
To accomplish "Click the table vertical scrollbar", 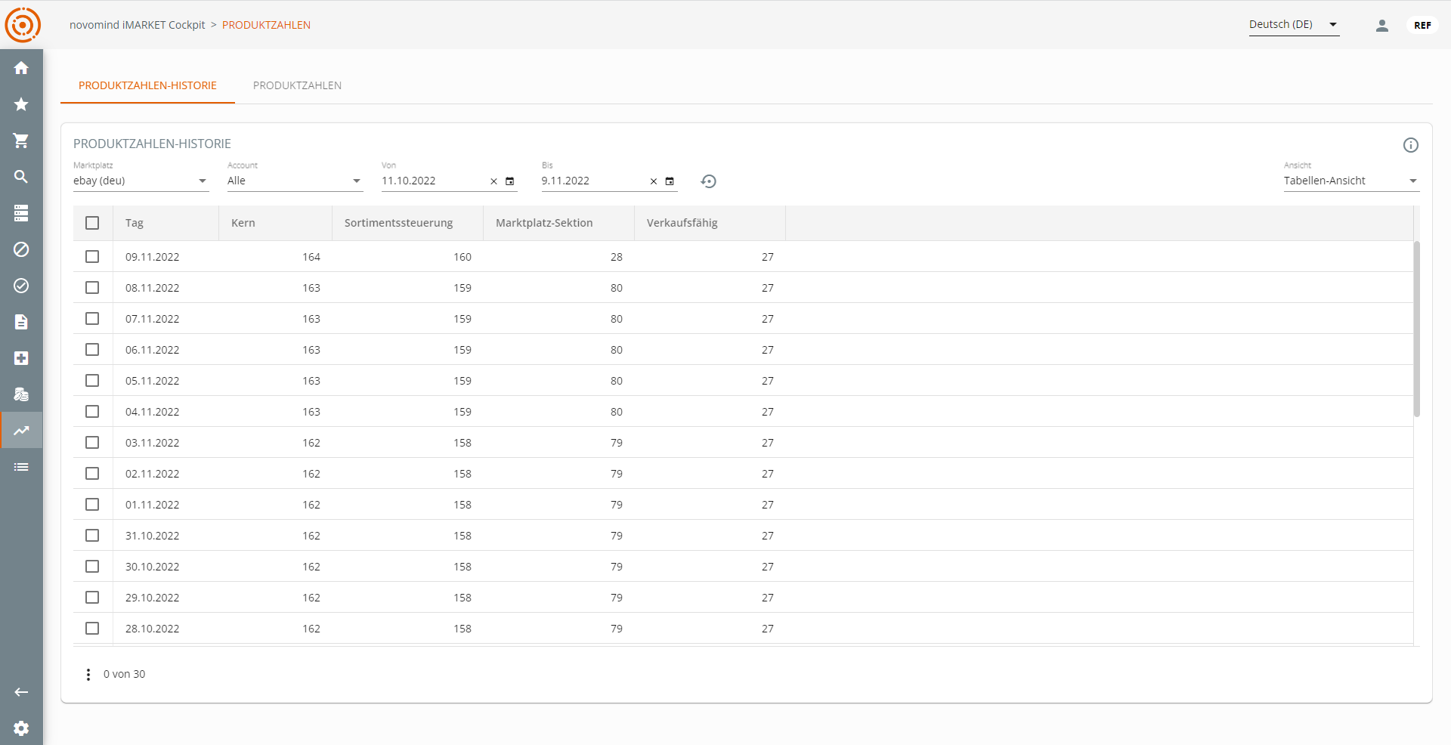I will click(x=1416, y=329).
